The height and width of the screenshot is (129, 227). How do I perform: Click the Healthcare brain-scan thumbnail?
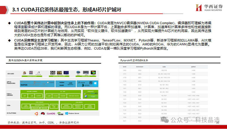(x=53, y=73)
